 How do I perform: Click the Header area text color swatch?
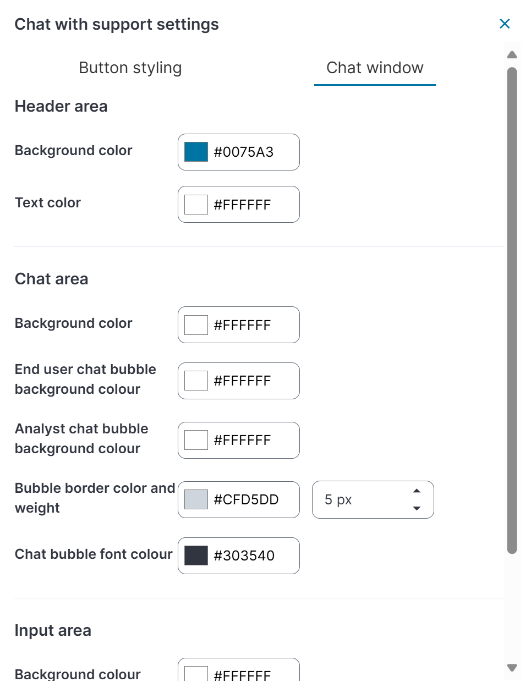coord(196,205)
